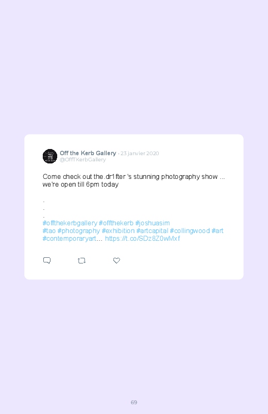Open the #photography hashtag

pos(79,231)
